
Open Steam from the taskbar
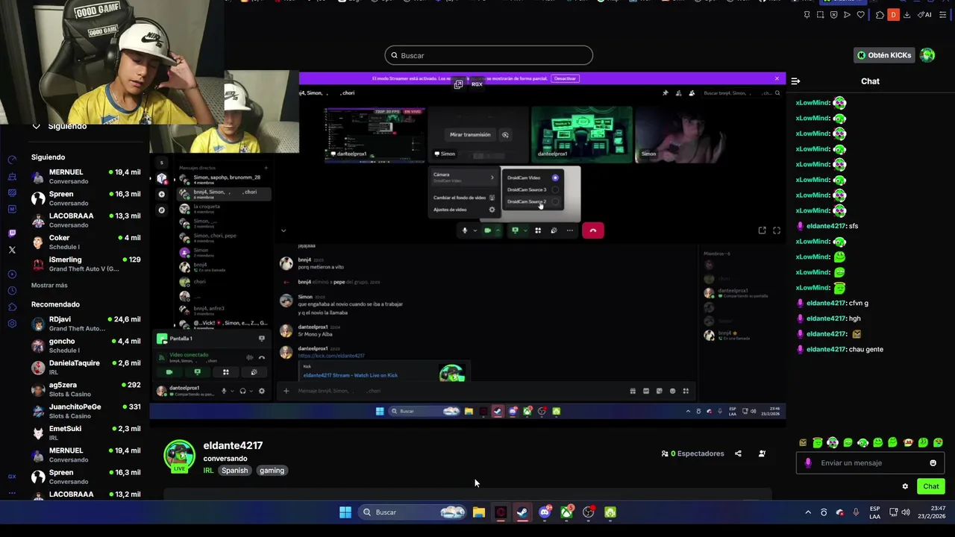tap(522, 512)
